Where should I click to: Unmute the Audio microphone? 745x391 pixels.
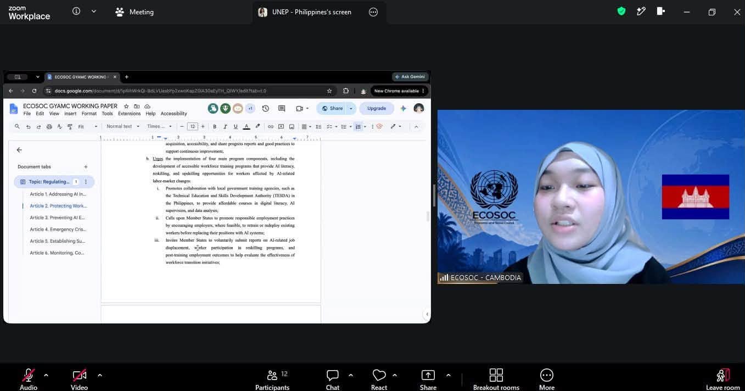coord(29,379)
